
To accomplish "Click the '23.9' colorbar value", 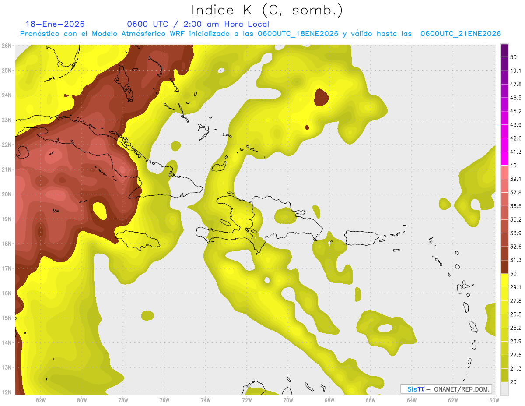I will click(x=516, y=341).
